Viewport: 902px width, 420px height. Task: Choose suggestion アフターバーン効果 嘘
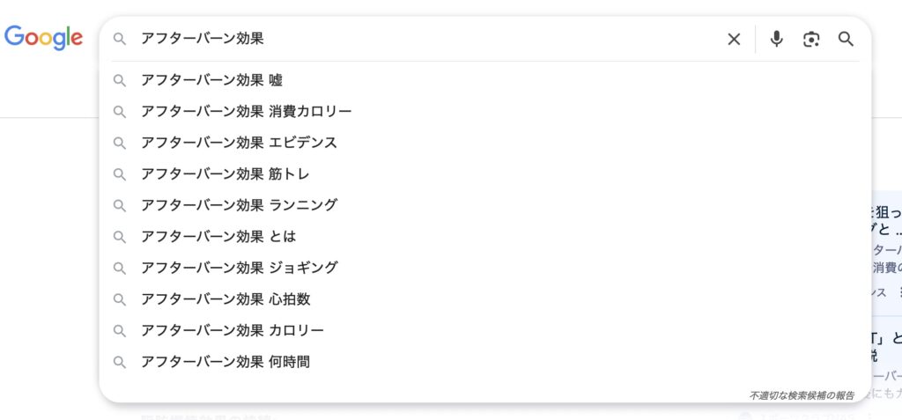tap(485, 80)
